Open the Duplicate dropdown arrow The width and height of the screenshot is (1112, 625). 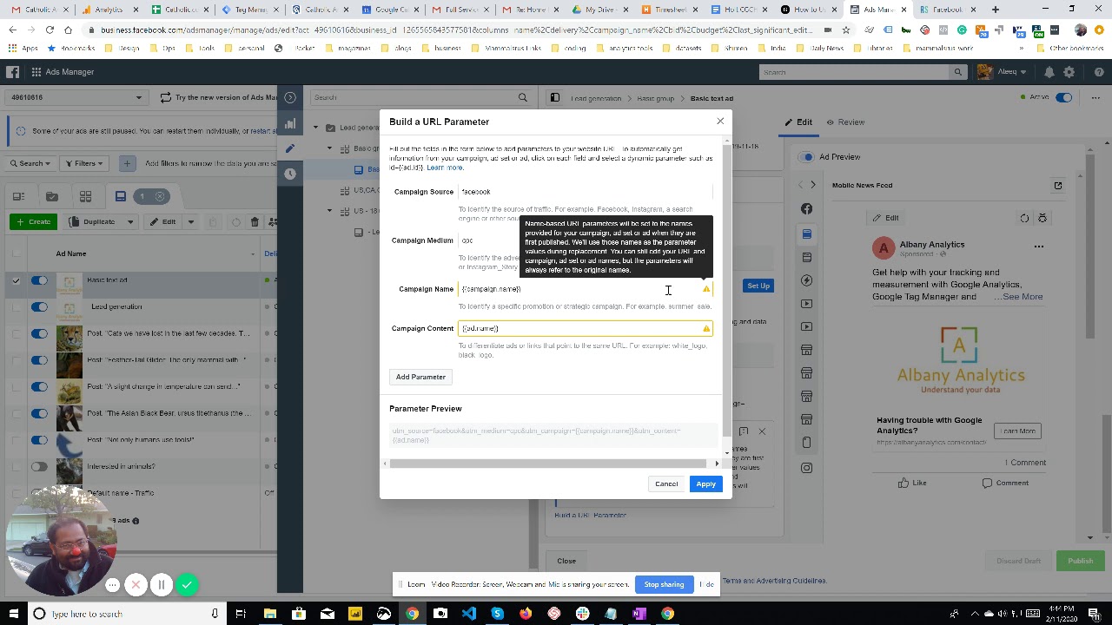[130, 221]
